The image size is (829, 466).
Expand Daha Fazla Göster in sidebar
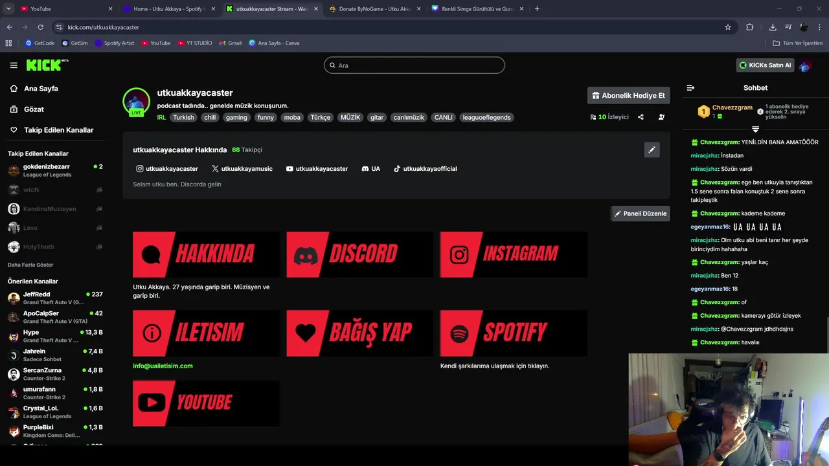(30, 265)
